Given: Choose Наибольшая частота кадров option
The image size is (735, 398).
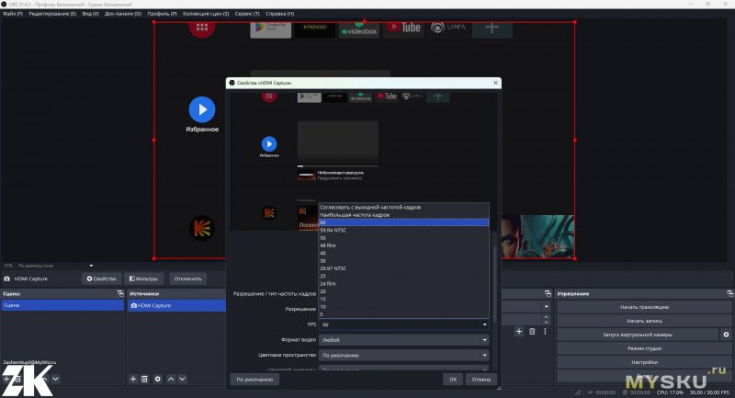Looking at the screenshot, I should [x=403, y=215].
